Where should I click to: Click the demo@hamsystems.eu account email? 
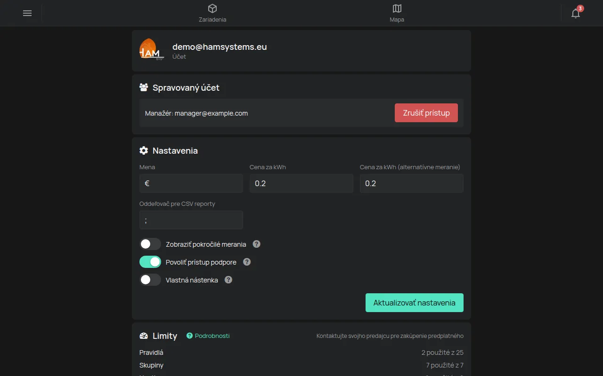coord(220,47)
